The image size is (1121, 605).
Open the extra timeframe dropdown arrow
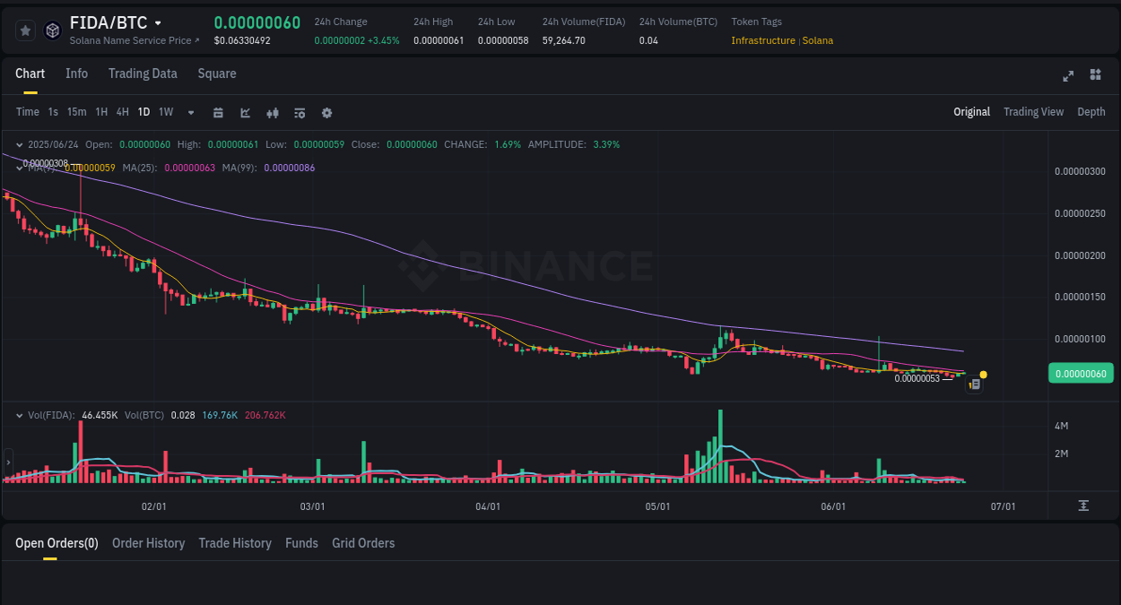click(x=190, y=112)
